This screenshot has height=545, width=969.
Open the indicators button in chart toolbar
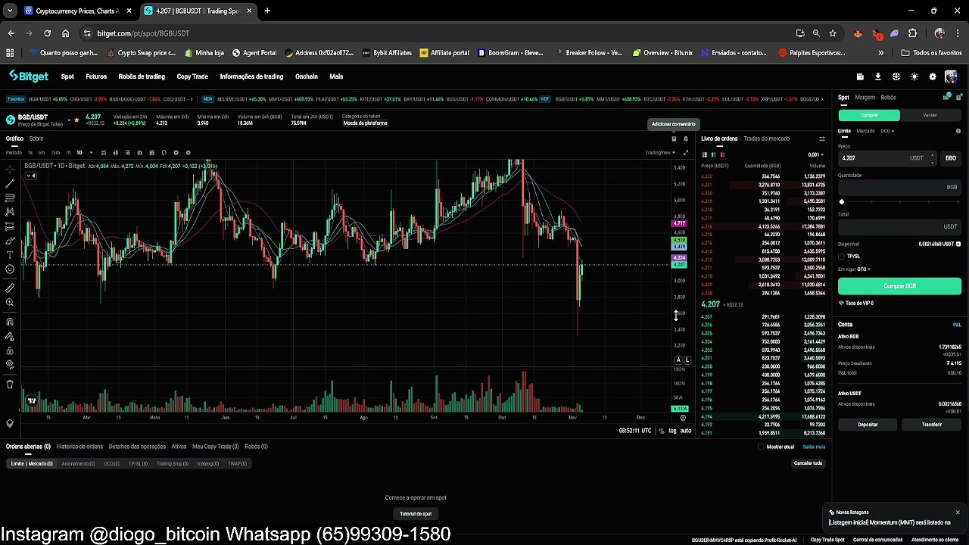point(104,153)
